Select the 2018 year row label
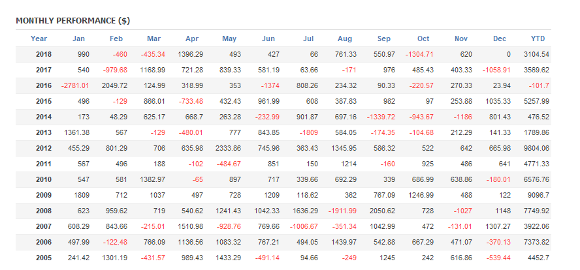580x270 pixels. [x=42, y=54]
